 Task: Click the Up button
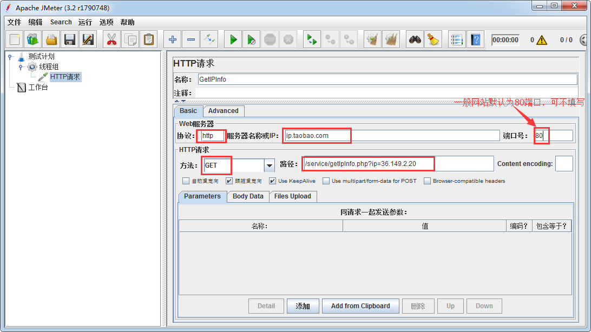coord(450,306)
